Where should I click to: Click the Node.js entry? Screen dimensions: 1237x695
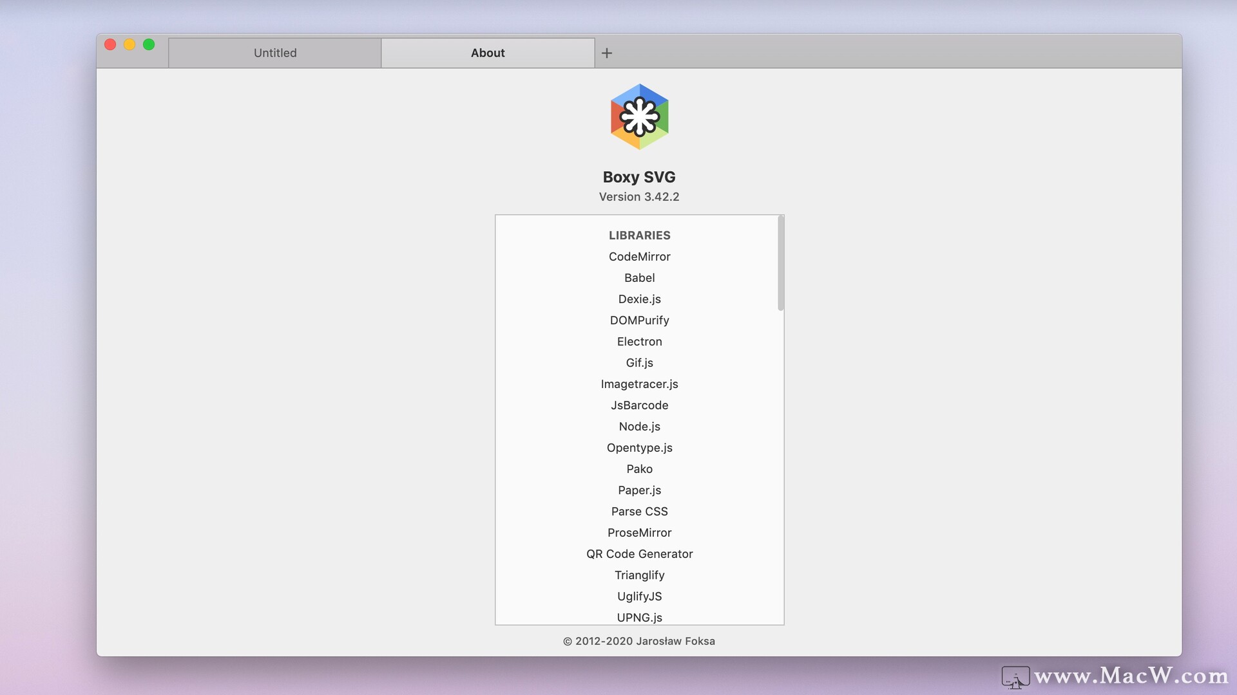(x=640, y=427)
